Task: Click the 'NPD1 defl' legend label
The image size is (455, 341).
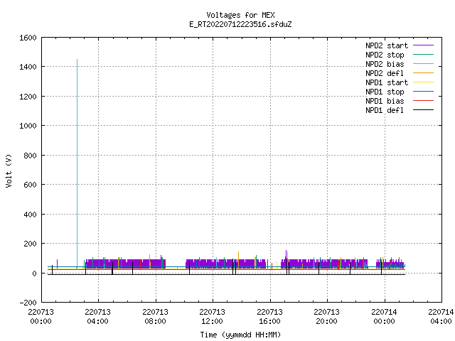Action: [x=385, y=110]
